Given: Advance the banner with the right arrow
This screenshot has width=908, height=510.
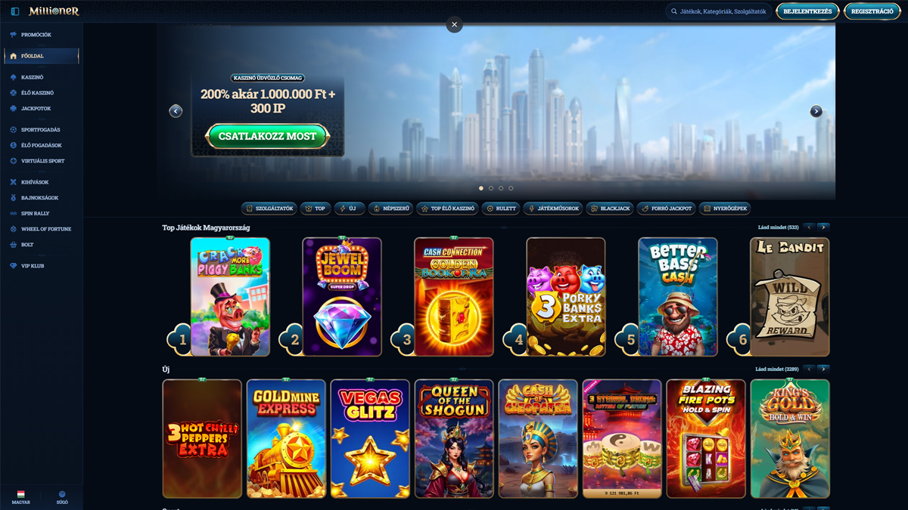Looking at the screenshot, I should click(x=816, y=111).
